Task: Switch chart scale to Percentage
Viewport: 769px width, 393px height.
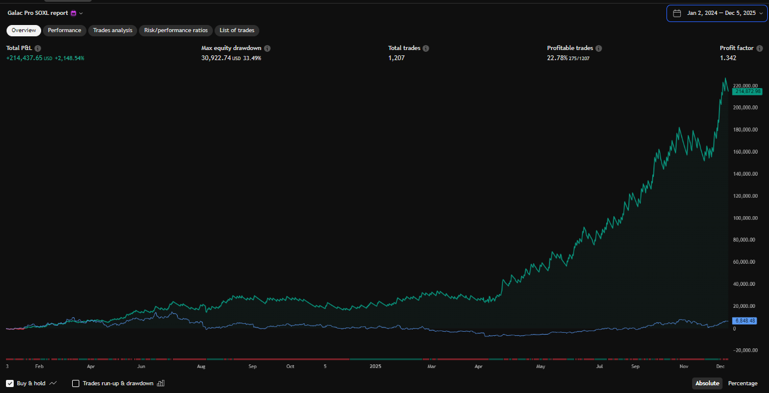Action: (743, 383)
